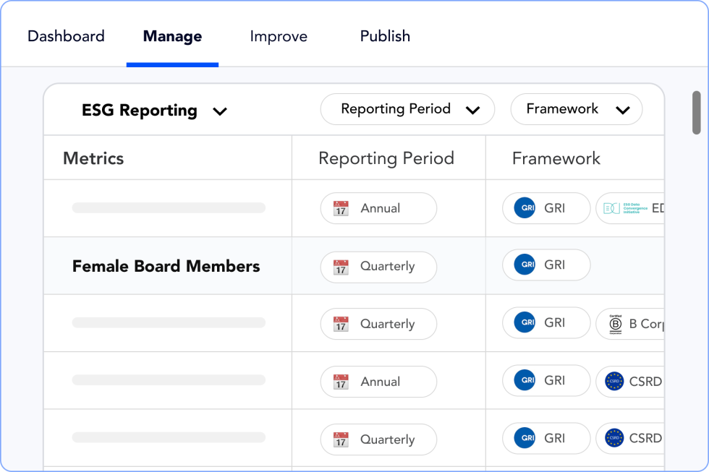Open the Framework filter dropdown
709x472 pixels.
pyautogui.click(x=576, y=110)
